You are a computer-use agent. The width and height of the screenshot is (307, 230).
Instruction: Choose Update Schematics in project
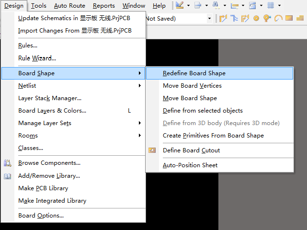click(x=74, y=18)
